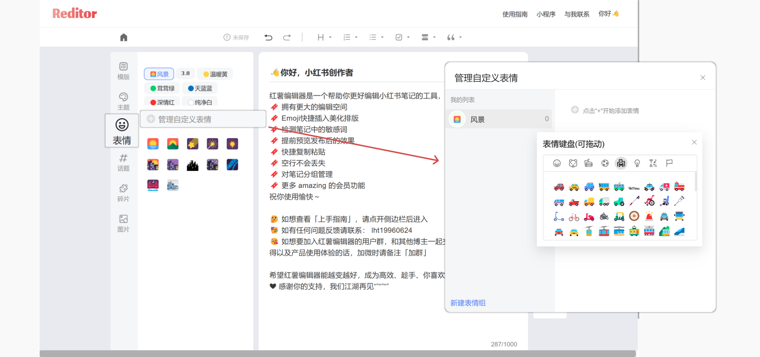Pick the mountain railway emoji

[664, 232]
